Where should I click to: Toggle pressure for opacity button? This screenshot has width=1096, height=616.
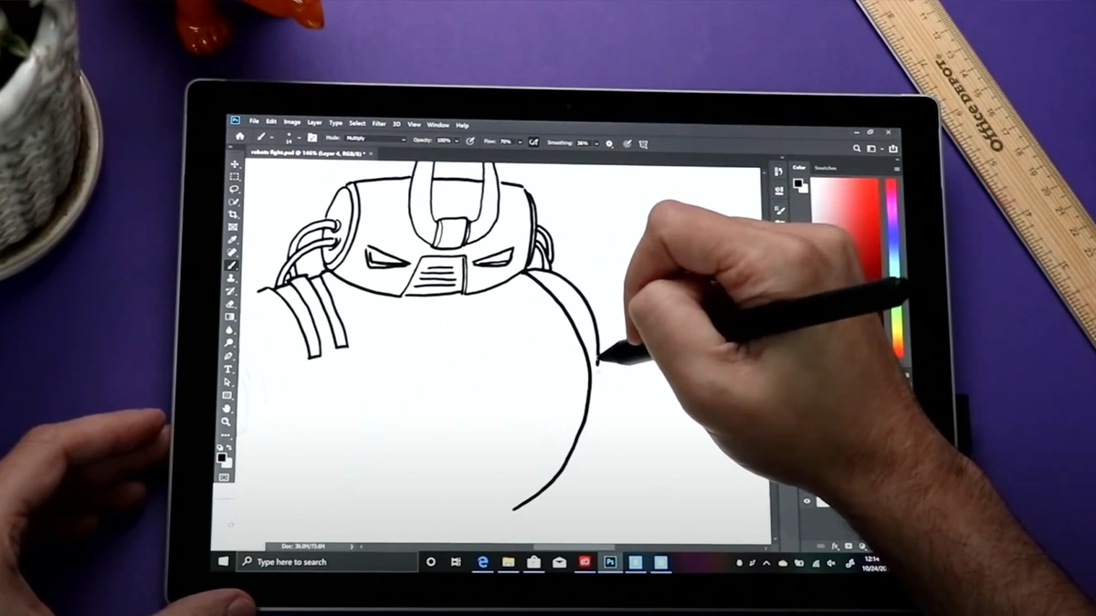469,141
